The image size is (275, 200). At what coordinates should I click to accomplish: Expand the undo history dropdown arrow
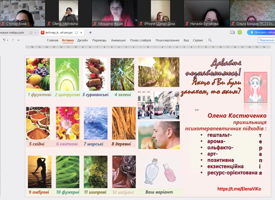(x=8, y=40)
